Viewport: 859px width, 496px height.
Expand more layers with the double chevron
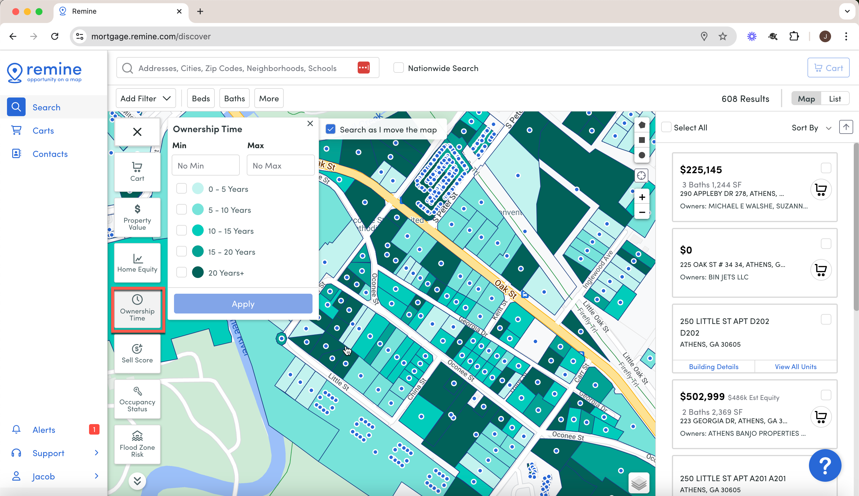[137, 481]
